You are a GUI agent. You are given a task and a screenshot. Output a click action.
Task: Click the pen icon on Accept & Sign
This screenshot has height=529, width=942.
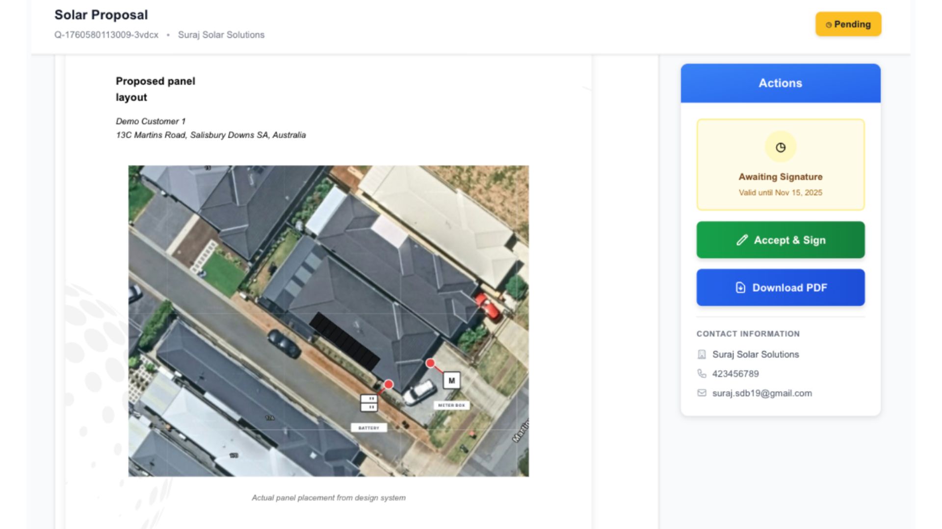[x=742, y=240]
